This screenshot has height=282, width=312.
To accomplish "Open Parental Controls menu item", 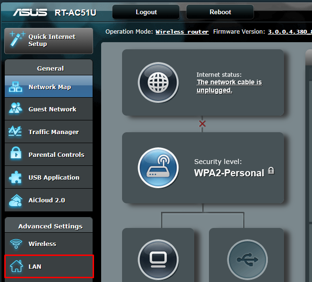I will (x=48, y=155).
